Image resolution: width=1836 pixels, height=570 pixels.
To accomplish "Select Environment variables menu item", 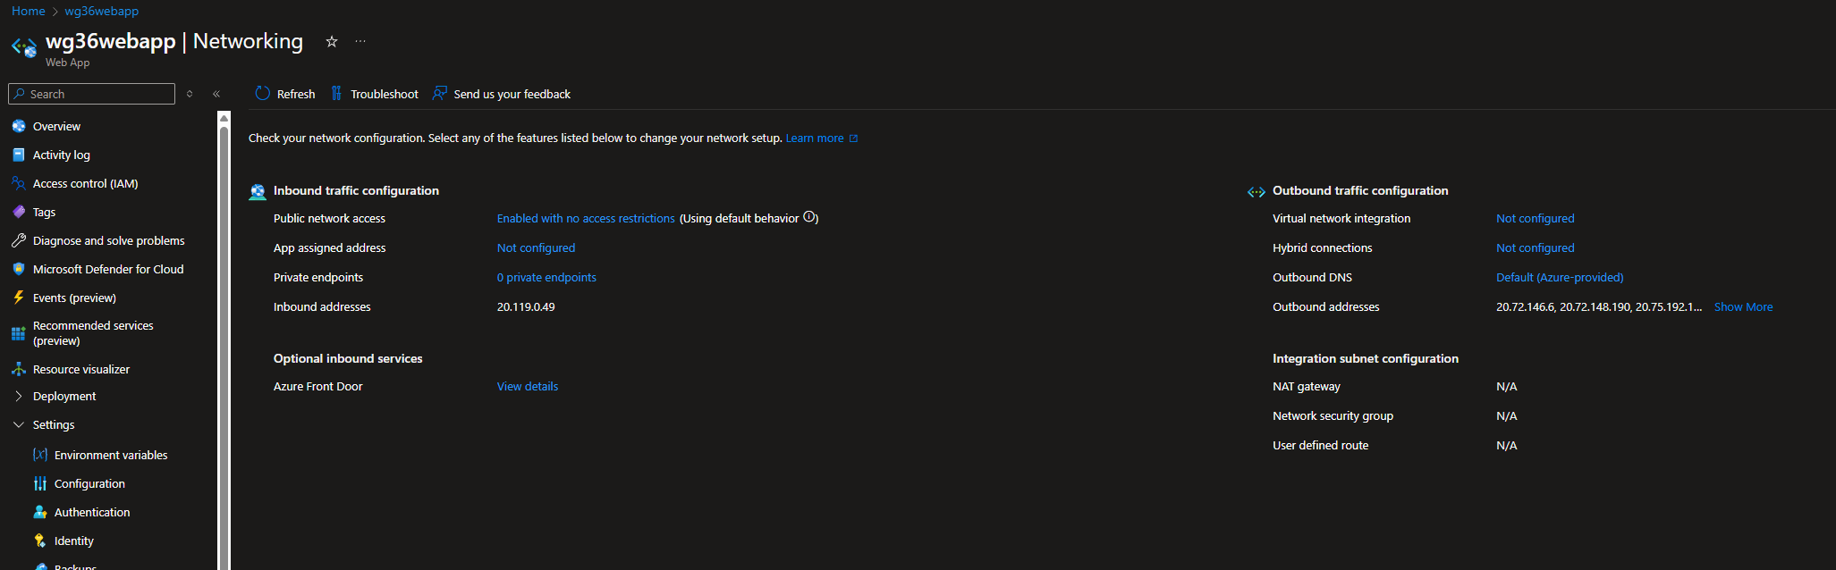I will 110,455.
